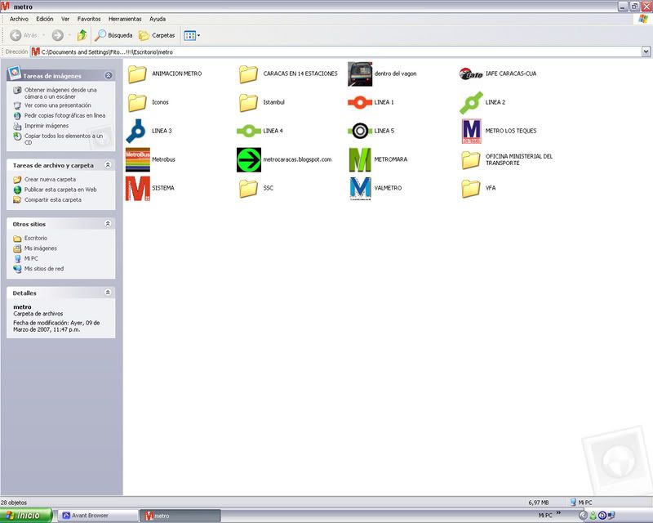Select the LINEA 2 green icon
Screen dimensions: 653x523
471,102
